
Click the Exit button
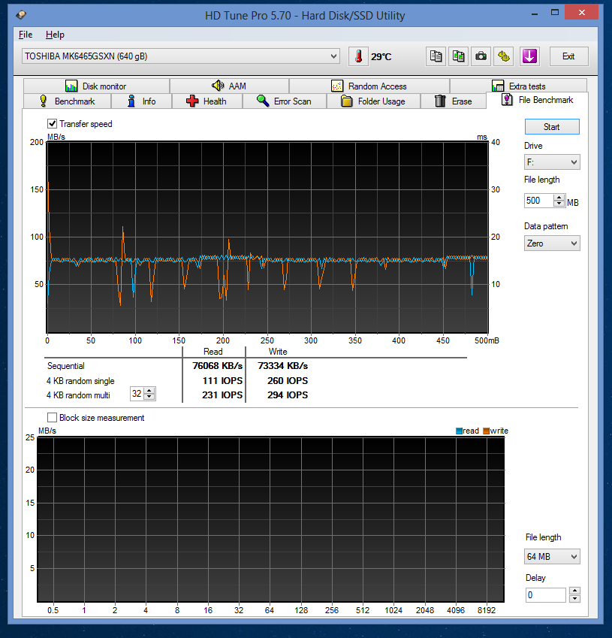[569, 56]
